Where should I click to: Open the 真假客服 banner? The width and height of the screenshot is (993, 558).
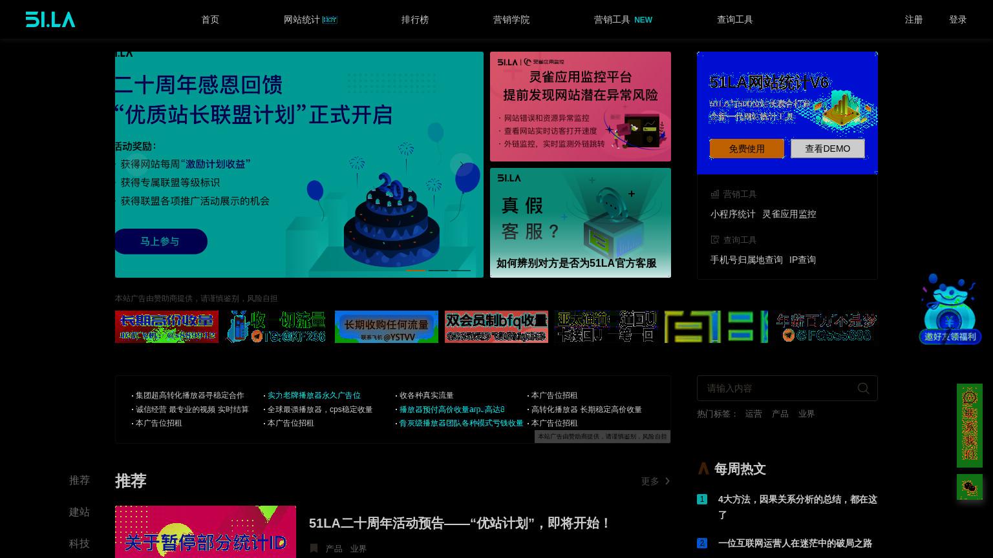(x=581, y=223)
